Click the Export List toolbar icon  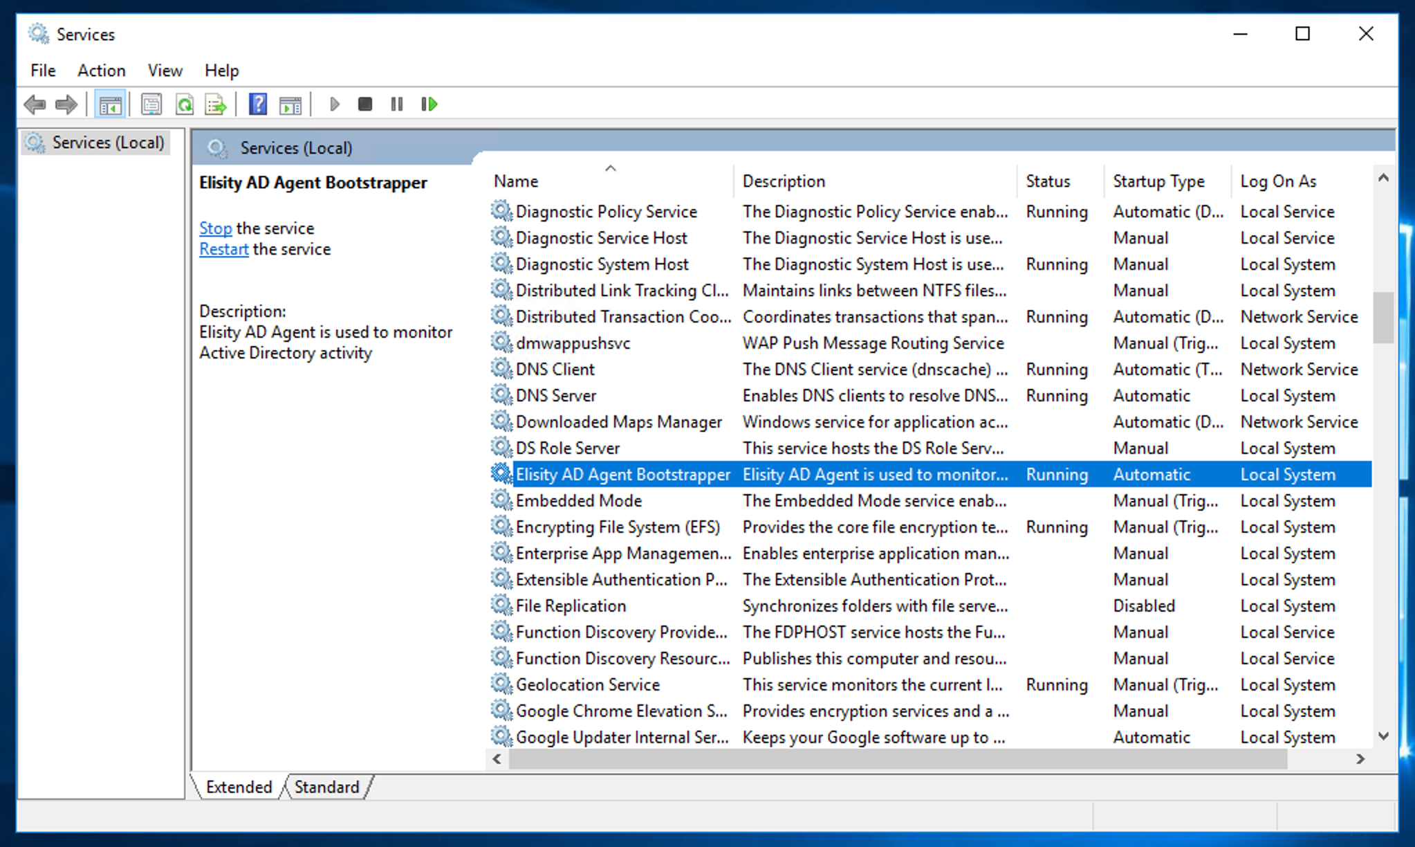tap(216, 104)
